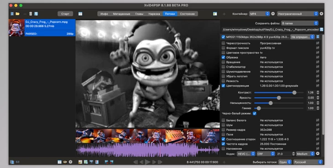Enable the Формат пикселя checkbox
Screen dimensions: 333x168
223,48
